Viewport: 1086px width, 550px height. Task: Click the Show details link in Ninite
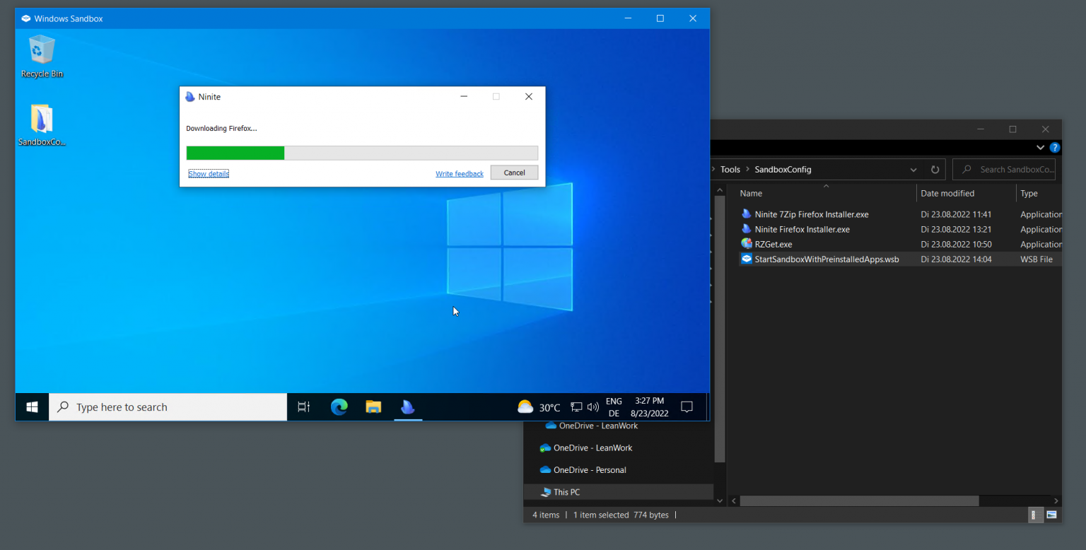pos(209,173)
